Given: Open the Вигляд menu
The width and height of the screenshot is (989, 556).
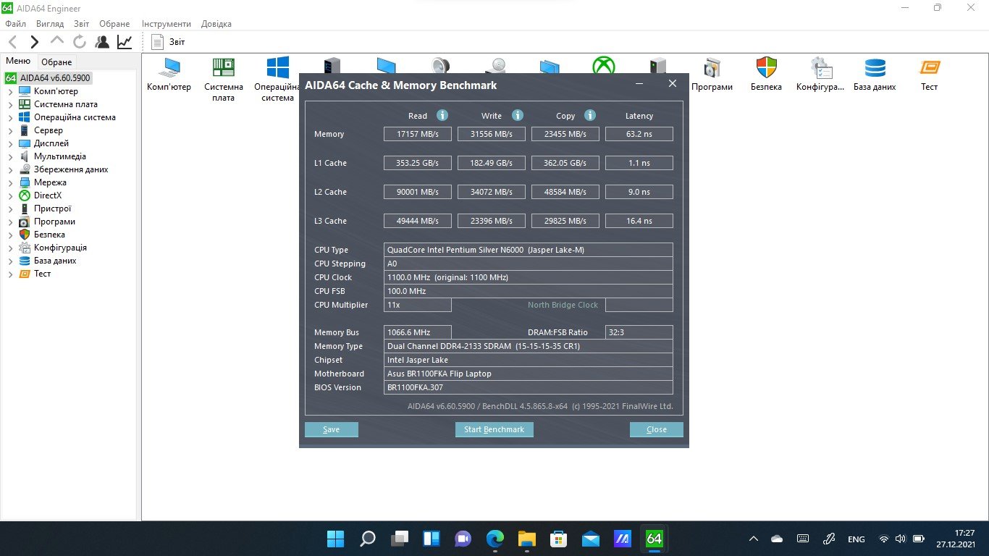Looking at the screenshot, I should (x=50, y=24).
